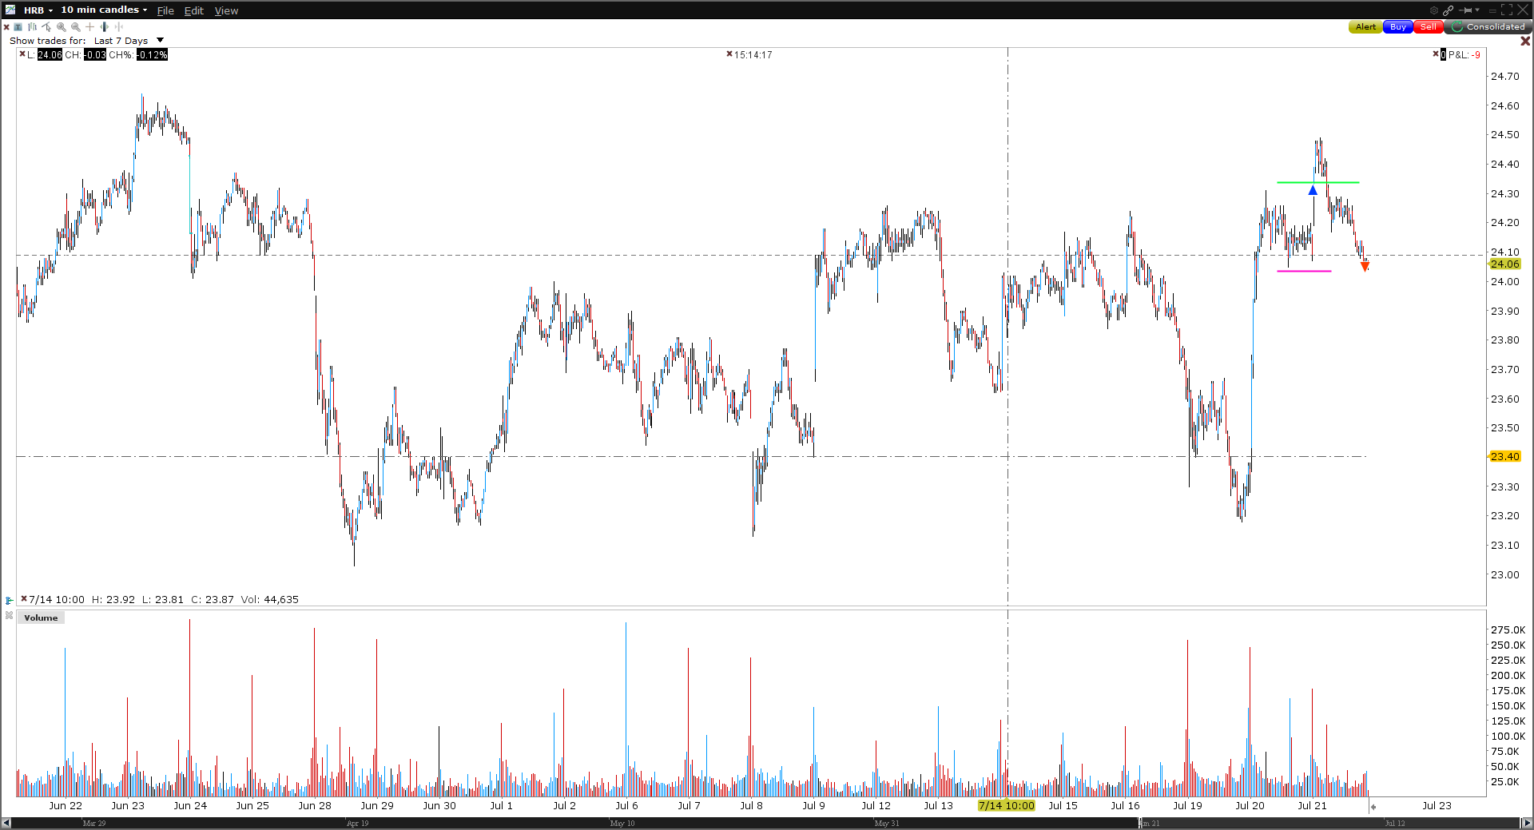Close the Volume sub-chart with grey X
Viewport: 1534px width, 830px height.
click(9, 616)
